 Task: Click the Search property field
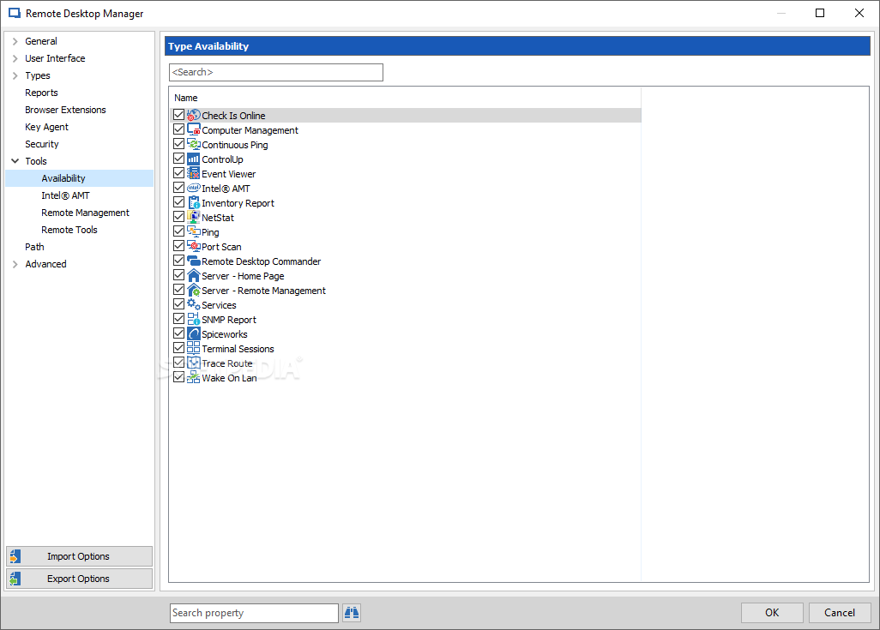click(254, 613)
